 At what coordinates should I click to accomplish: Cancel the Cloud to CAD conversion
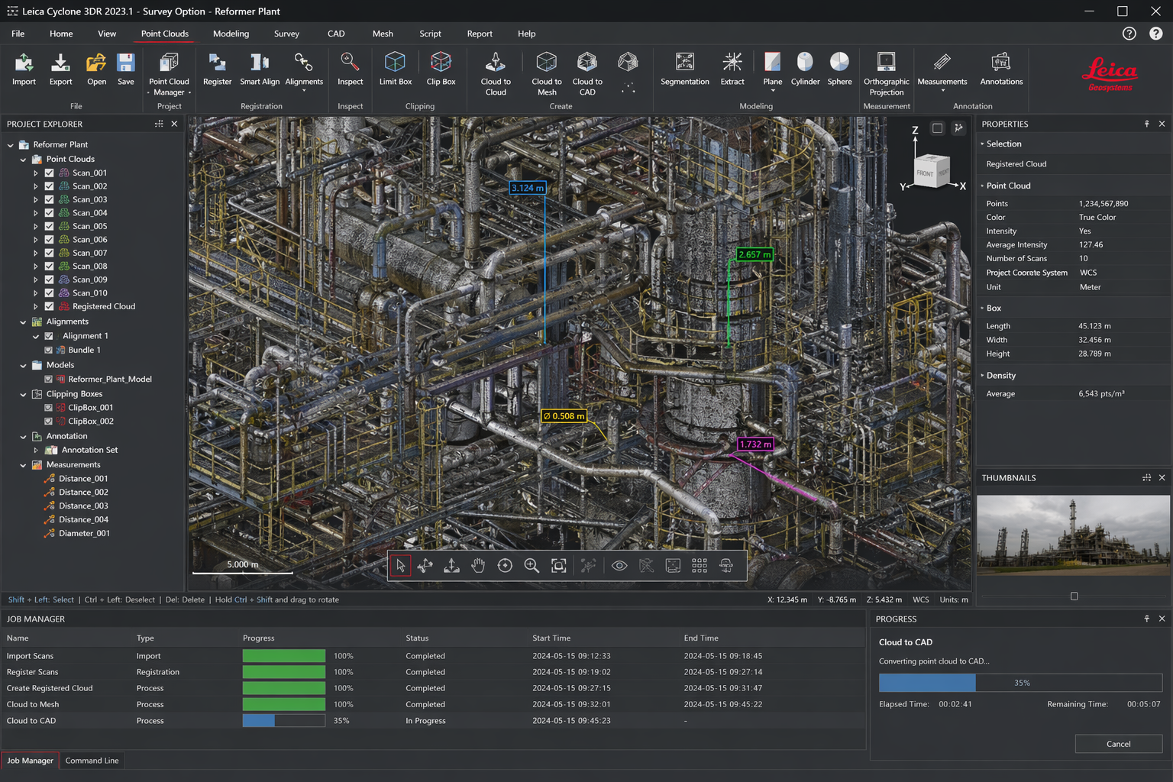tap(1118, 744)
